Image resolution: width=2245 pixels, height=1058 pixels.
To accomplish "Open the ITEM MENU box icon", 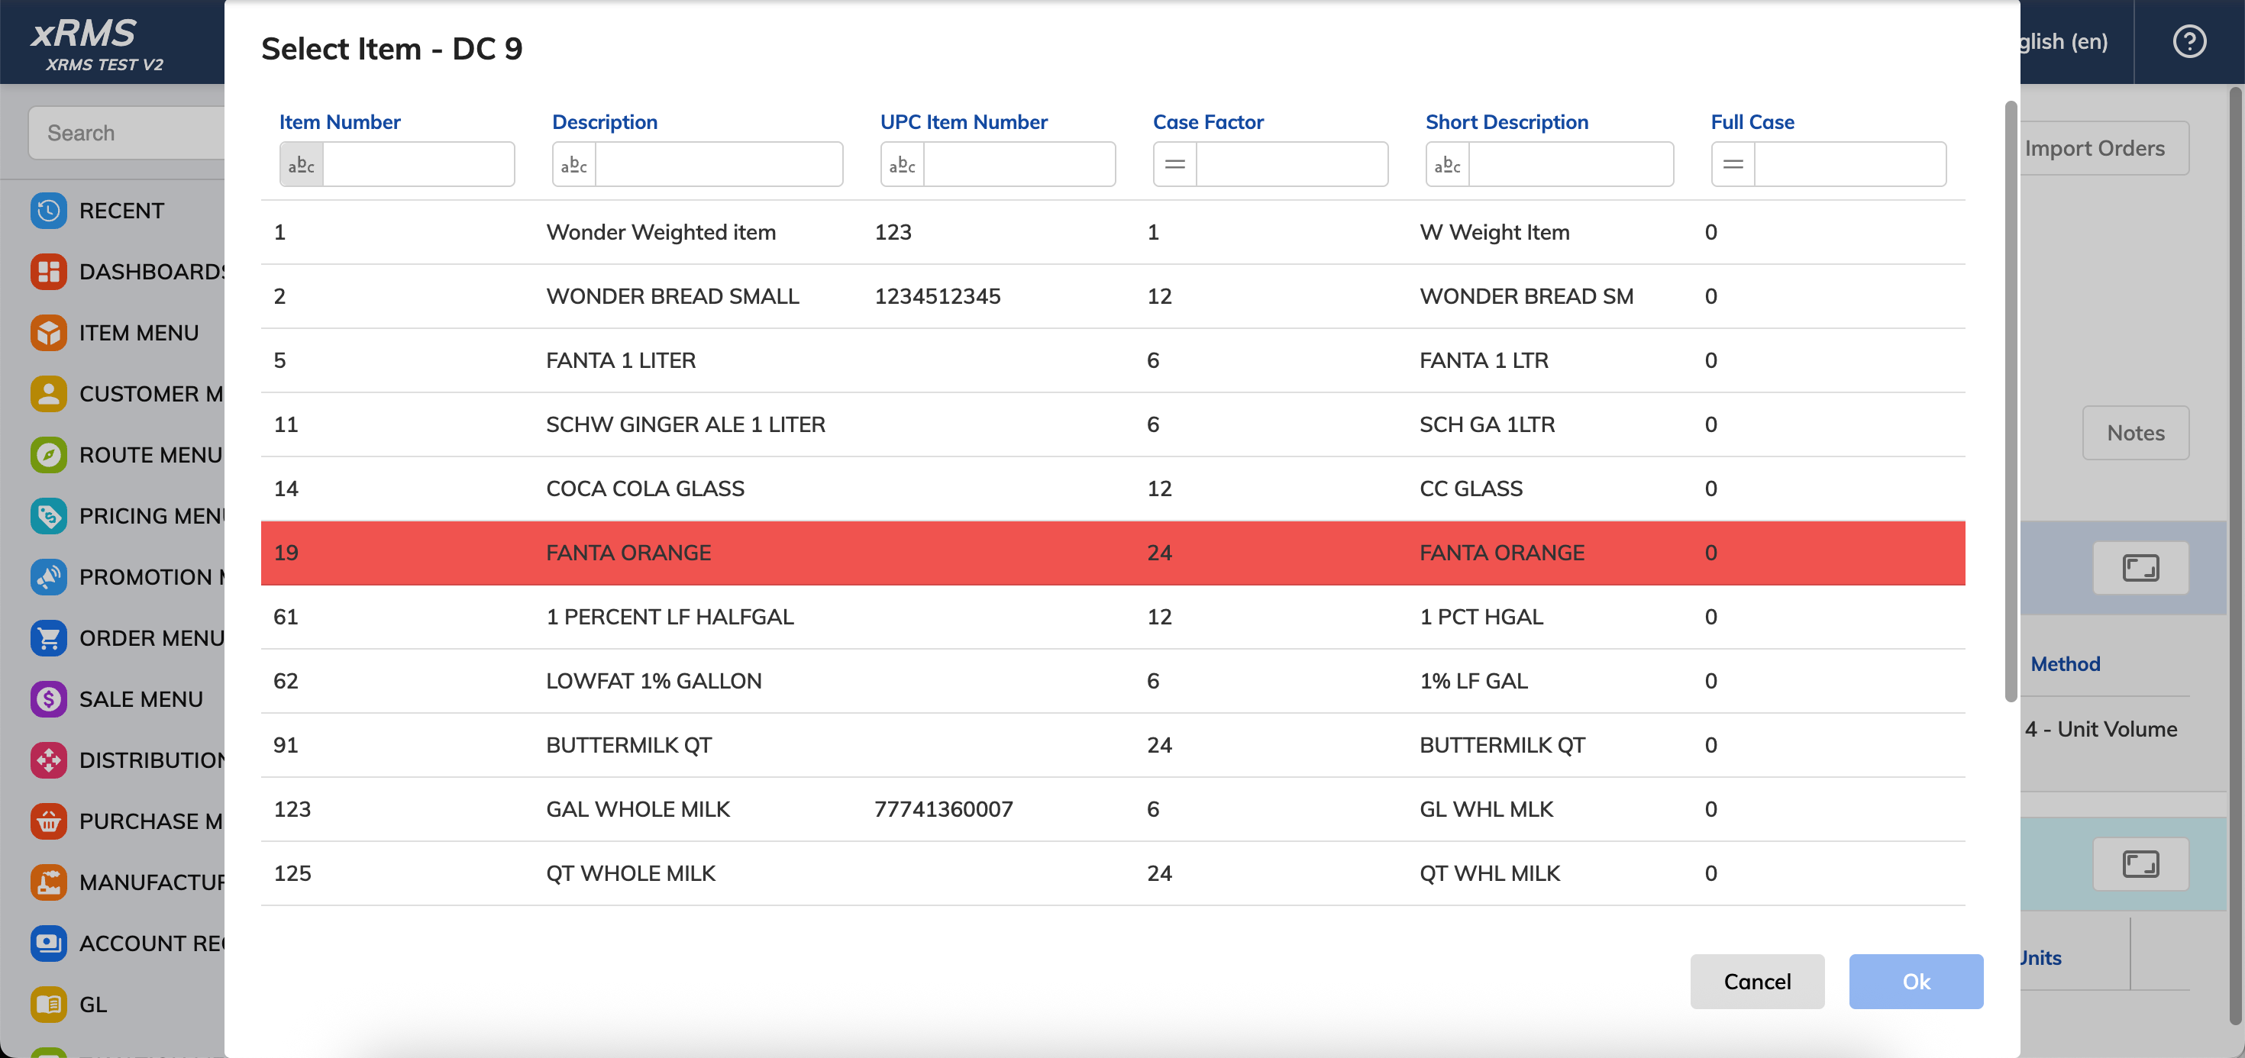I will tap(49, 333).
